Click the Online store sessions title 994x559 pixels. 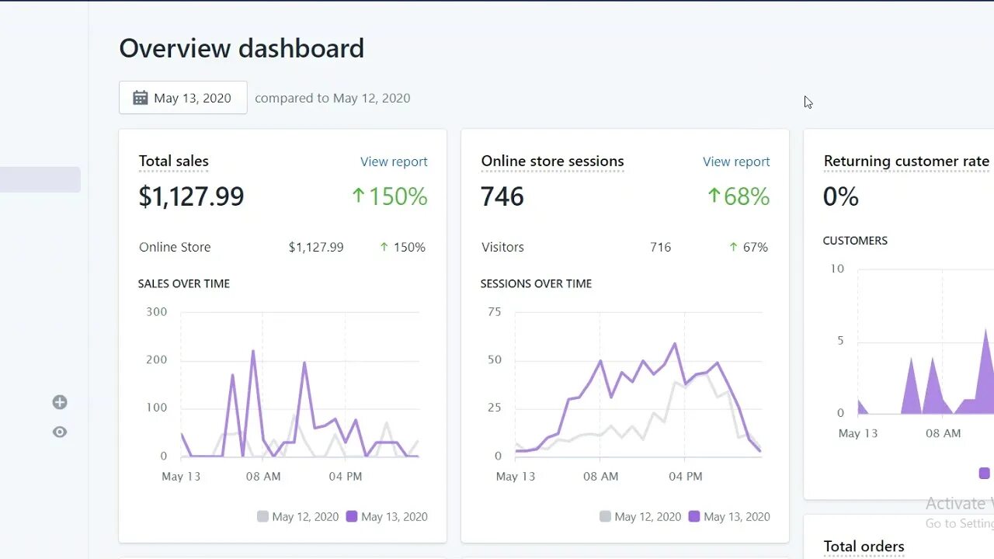tap(553, 161)
